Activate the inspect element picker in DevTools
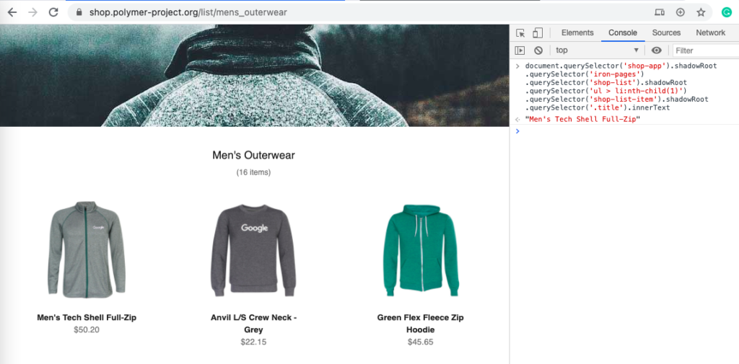739x364 pixels. tap(520, 33)
